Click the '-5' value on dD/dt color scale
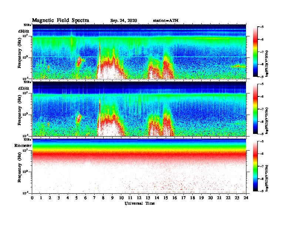Screen dimensions: 293x227 click(x=262, y=84)
